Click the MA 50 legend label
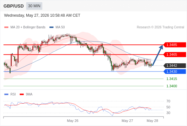This screenshot has height=126, width=187. click(60, 27)
